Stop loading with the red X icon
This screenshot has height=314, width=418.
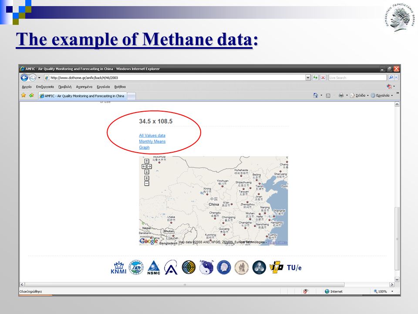click(x=323, y=78)
